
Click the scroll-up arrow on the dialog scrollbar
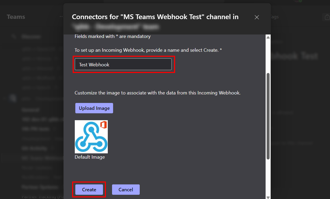pyautogui.click(x=268, y=37)
